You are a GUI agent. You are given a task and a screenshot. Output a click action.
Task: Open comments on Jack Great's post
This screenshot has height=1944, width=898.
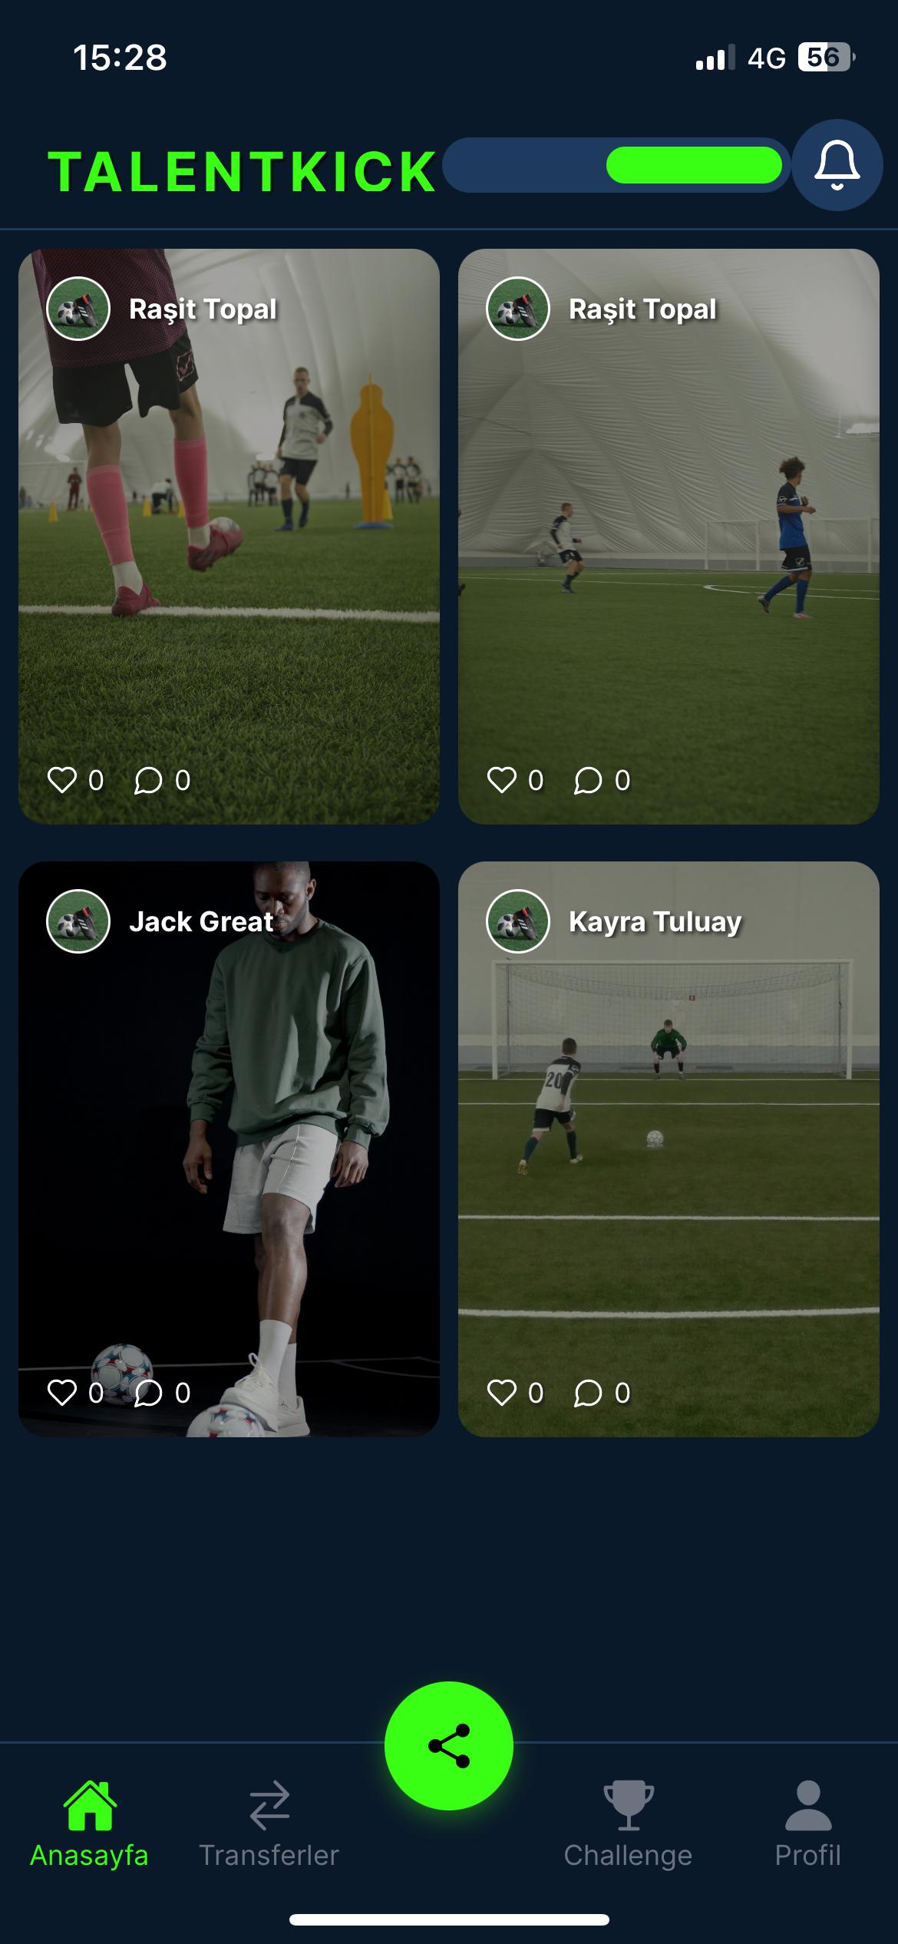tap(148, 1393)
